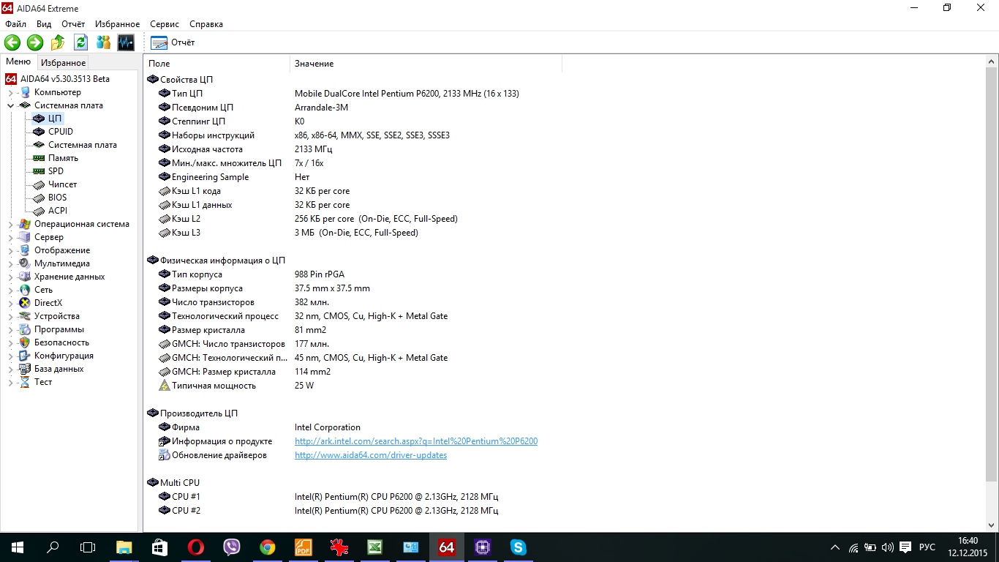Click the Refresh page toolbar icon

click(80, 42)
